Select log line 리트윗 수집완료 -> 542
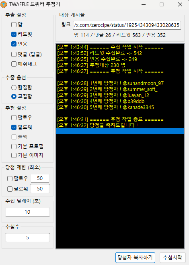The image size is (189, 265). [120, 53]
